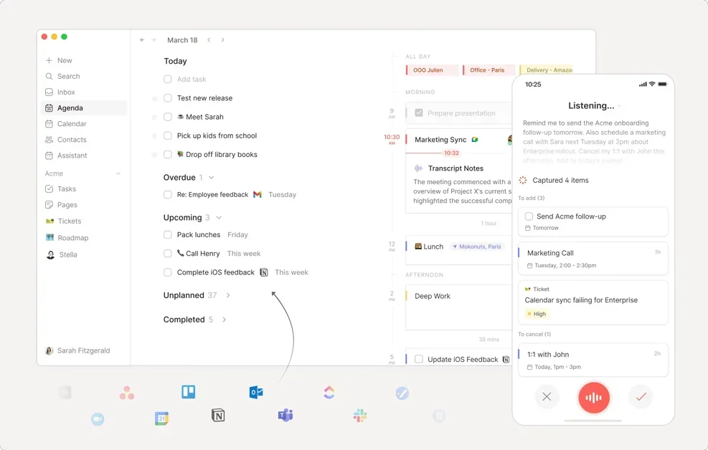Open the Listening dropdown on phone

coord(620,107)
